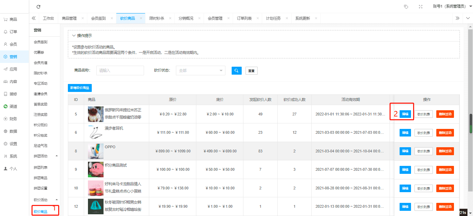The image size is (473, 216).
Task: Click the tag icon in header
Action: [x=406, y=7]
